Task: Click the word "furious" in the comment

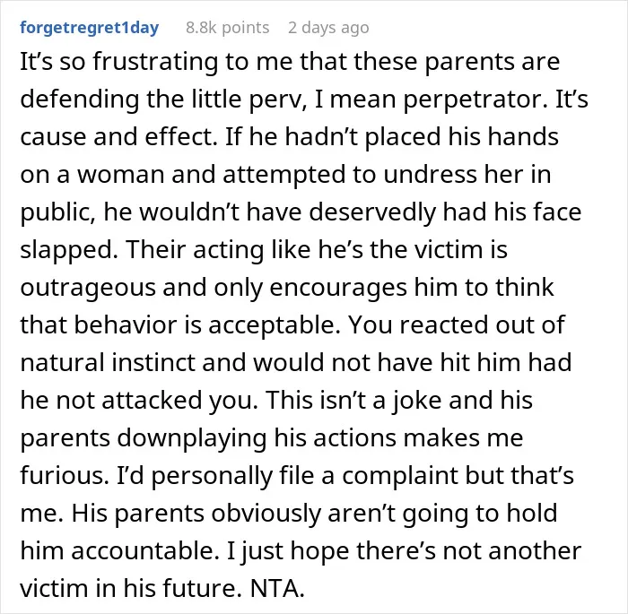Action: click(x=65, y=476)
